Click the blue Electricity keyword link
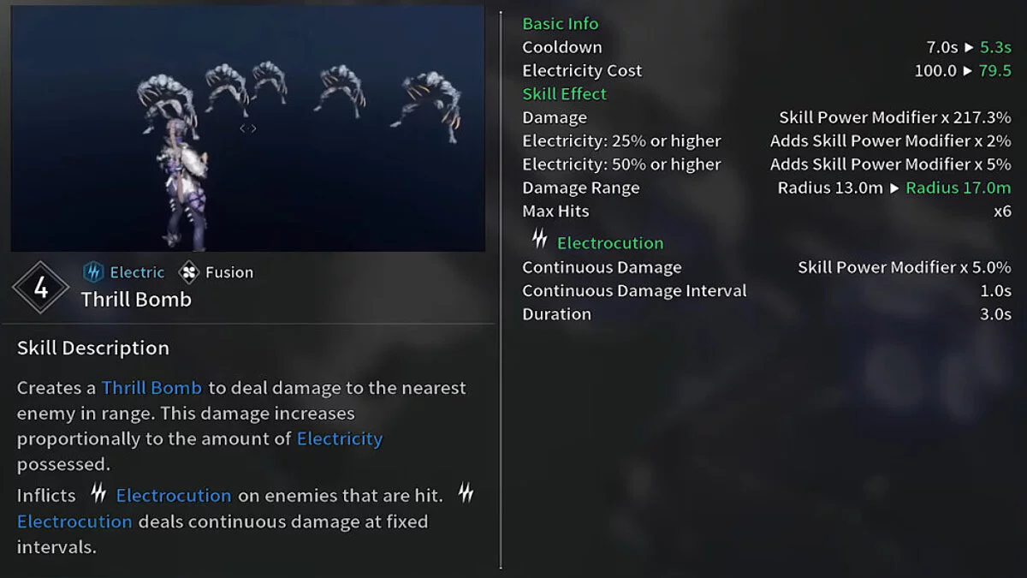 tap(339, 439)
